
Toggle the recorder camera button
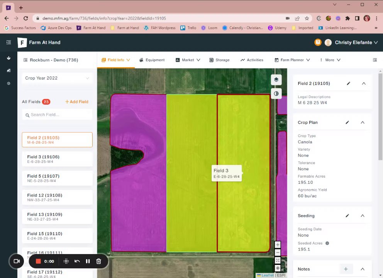tap(17, 261)
